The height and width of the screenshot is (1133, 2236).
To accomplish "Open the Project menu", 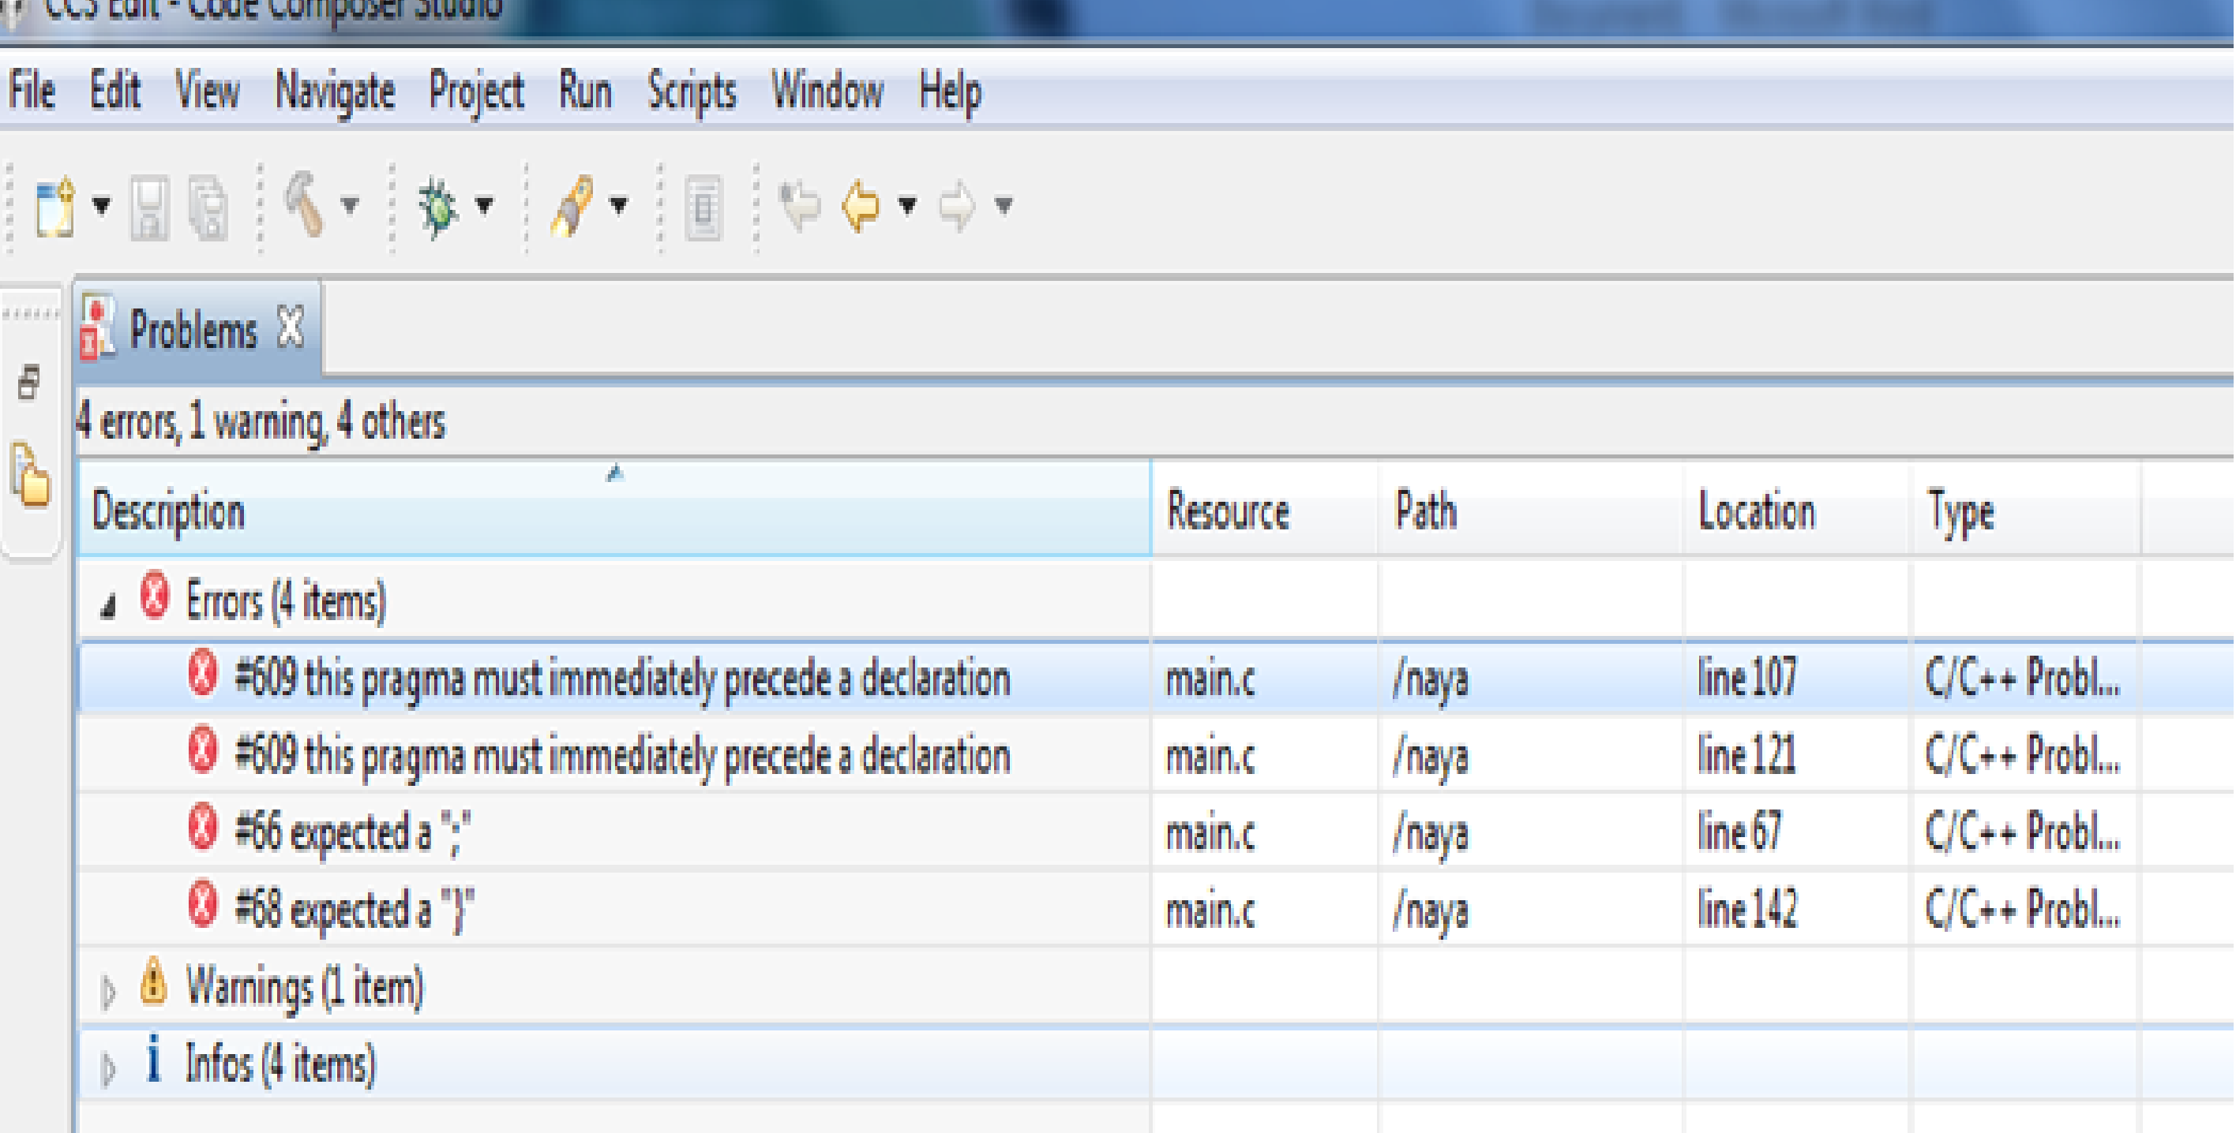I will 475,92.
